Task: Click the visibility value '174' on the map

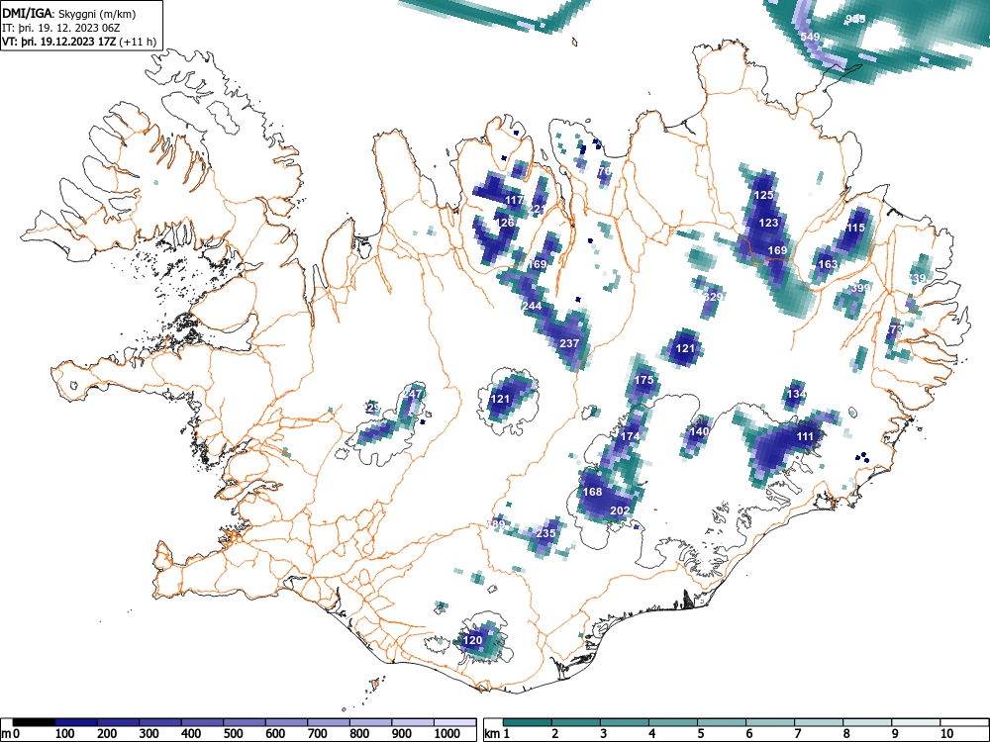Action: (630, 436)
